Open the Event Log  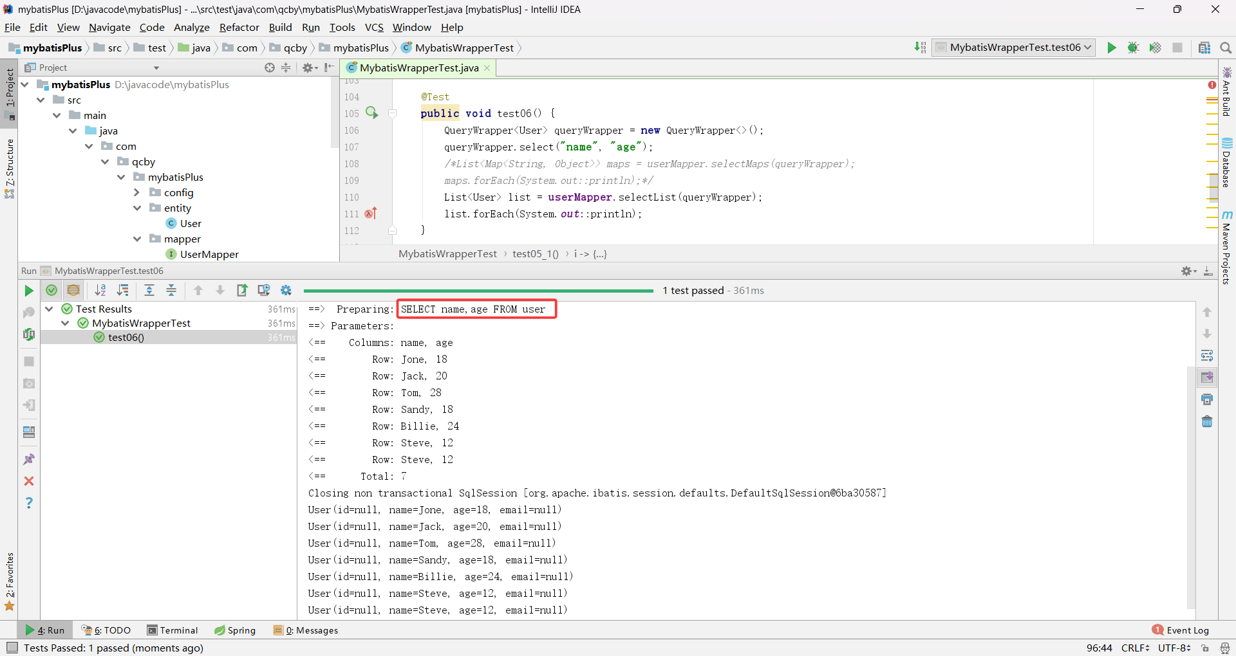(x=1181, y=630)
